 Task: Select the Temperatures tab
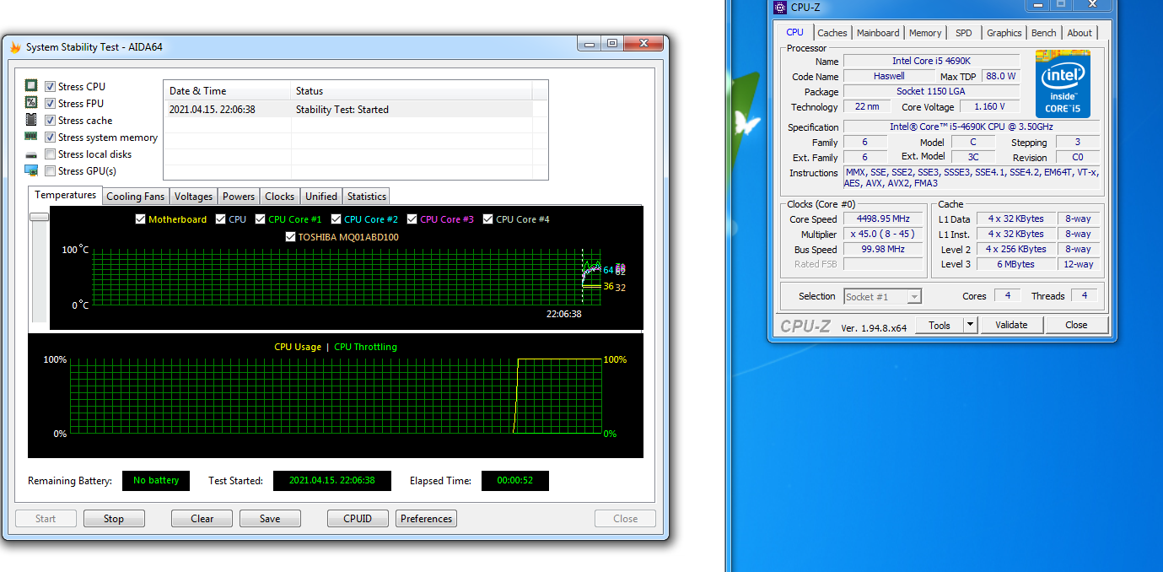(66, 195)
